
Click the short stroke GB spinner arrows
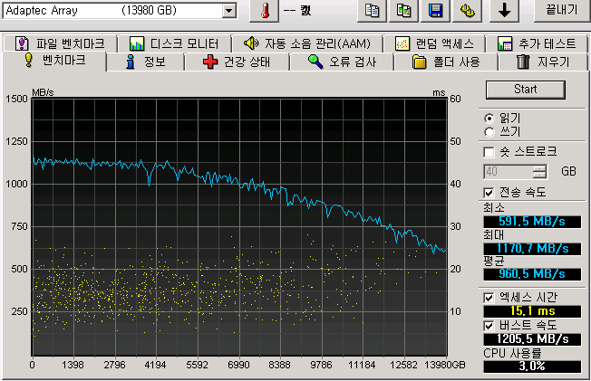539,172
